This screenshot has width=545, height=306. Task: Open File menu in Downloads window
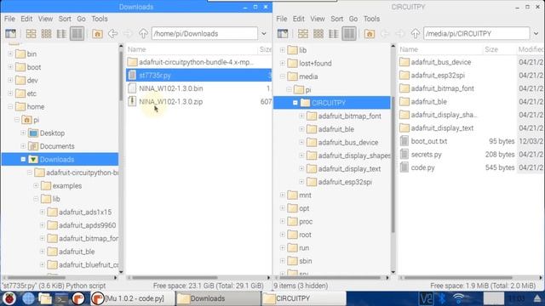pyautogui.click(x=9, y=19)
